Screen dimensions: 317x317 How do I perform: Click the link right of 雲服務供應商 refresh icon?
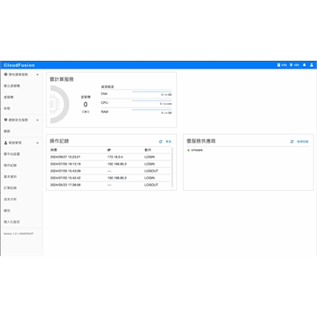pos(303,142)
